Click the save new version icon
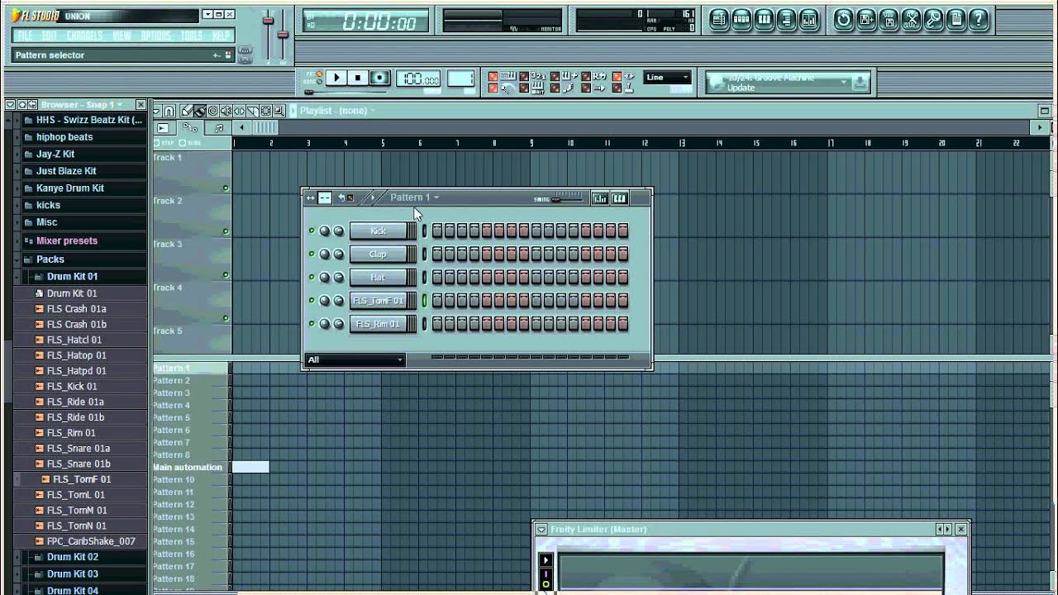Image resolution: width=1058 pixels, height=595 pixels. point(866,20)
